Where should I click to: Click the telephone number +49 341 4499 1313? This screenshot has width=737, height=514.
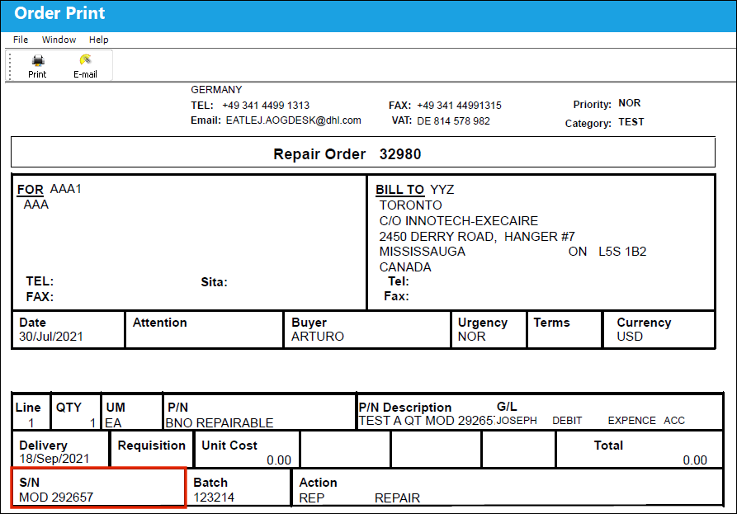[266, 106]
